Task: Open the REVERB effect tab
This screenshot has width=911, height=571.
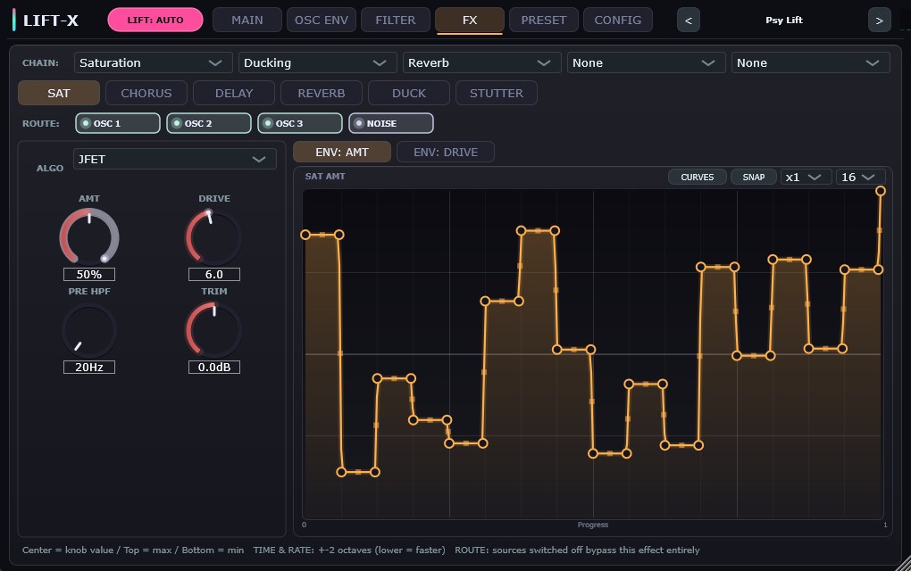Action: coord(322,93)
